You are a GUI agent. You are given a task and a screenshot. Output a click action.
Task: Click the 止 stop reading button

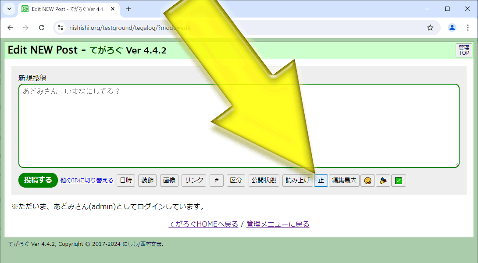pyautogui.click(x=321, y=181)
